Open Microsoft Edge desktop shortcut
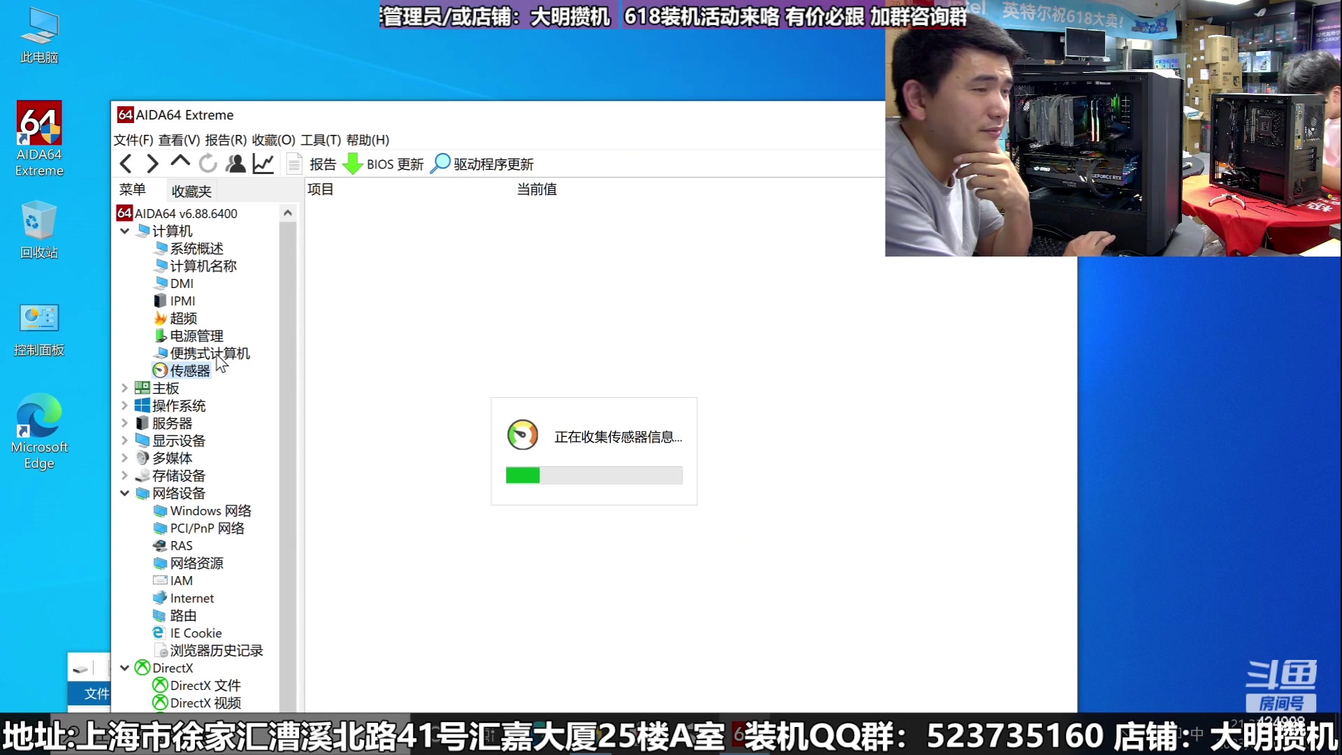The image size is (1342, 755). (39, 431)
